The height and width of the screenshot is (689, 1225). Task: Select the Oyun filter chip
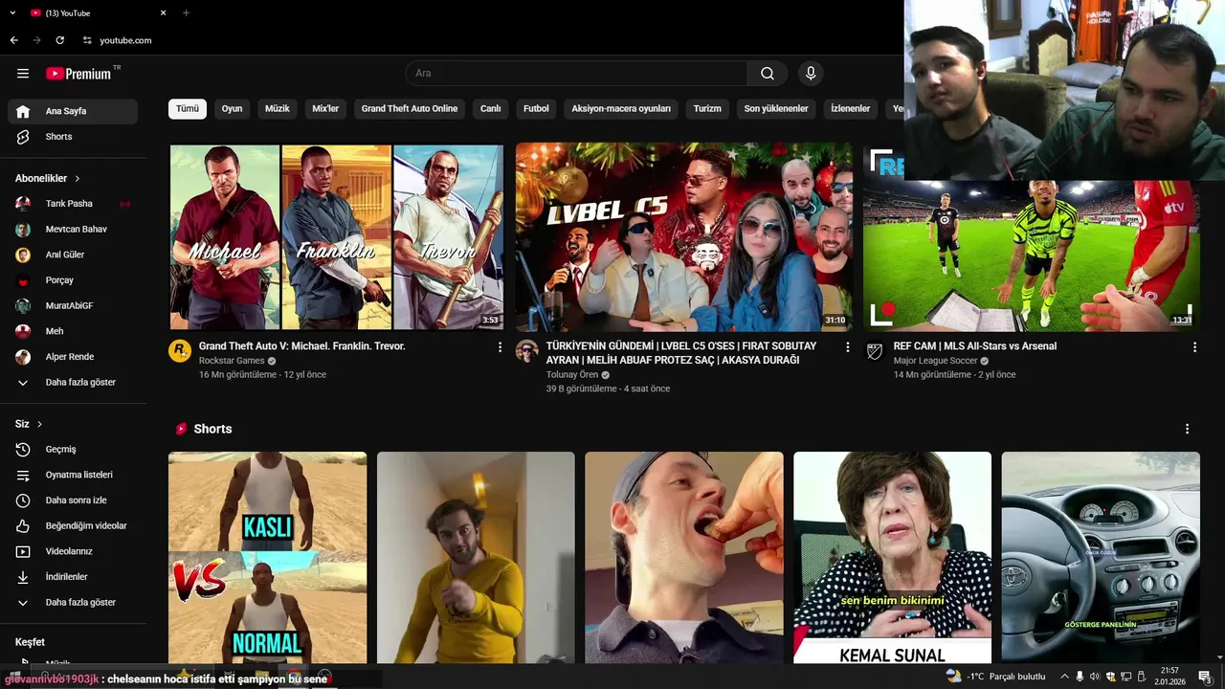coord(232,109)
